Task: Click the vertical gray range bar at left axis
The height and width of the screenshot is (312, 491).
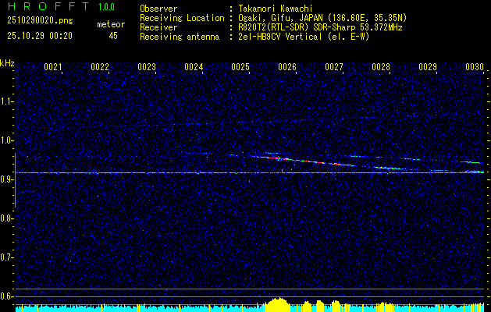Action: coord(15,180)
